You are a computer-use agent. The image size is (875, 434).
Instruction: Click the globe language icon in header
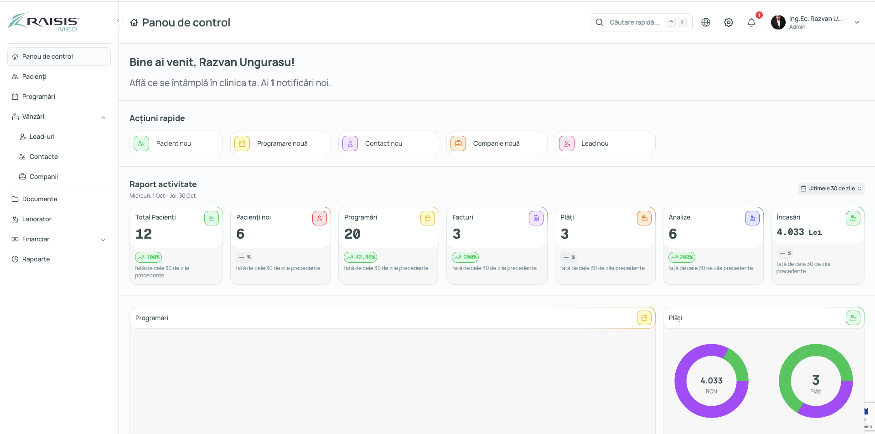coord(706,22)
